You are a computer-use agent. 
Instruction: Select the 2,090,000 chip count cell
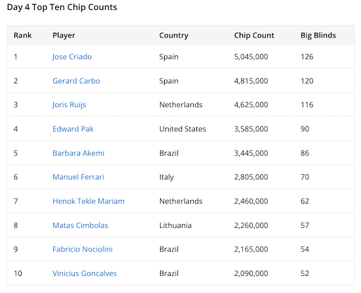(251, 273)
